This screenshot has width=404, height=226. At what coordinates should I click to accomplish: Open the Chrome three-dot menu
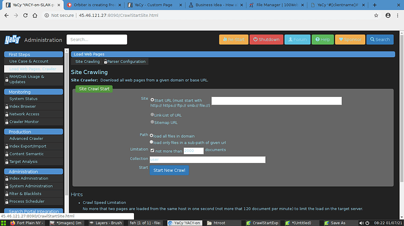(x=398, y=15)
